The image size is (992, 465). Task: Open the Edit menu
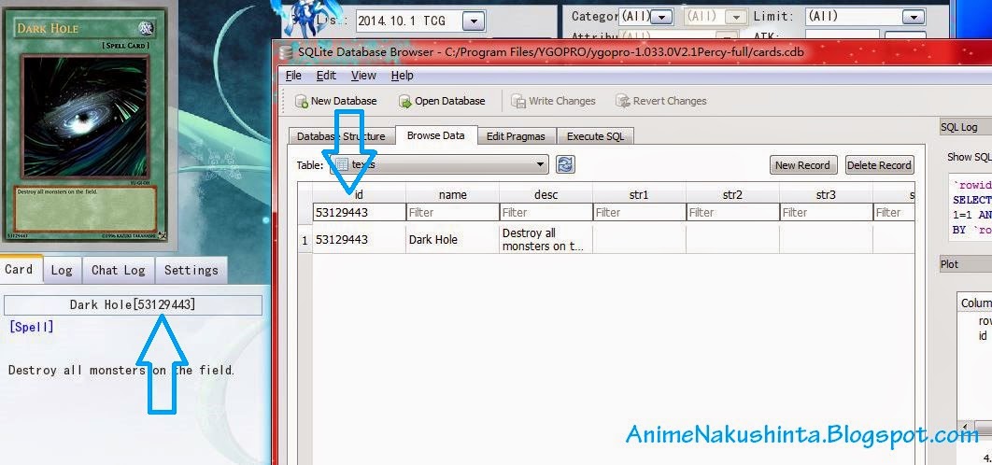326,76
